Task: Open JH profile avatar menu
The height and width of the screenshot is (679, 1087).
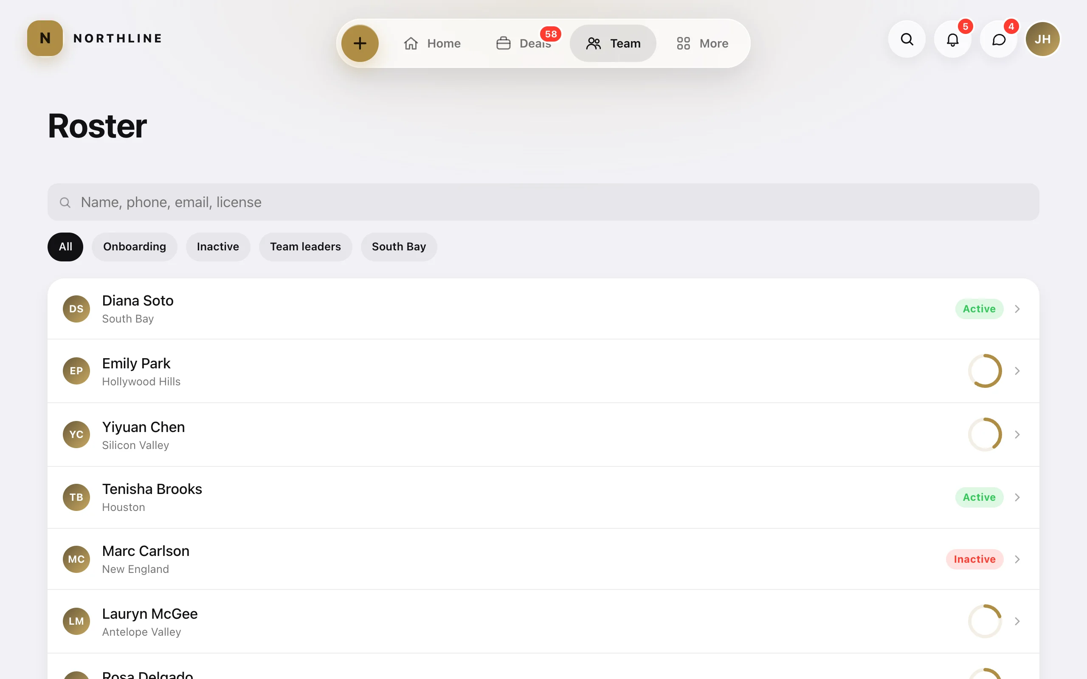Action: tap(1042, 39)
